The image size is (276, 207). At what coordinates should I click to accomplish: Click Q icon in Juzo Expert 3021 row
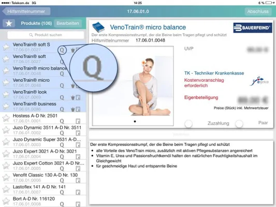pos(62,157)
